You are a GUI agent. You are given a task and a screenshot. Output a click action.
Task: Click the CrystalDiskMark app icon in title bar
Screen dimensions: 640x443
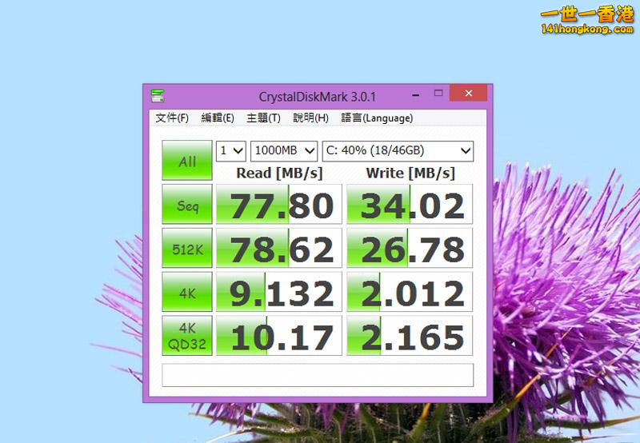pos(158,96)
